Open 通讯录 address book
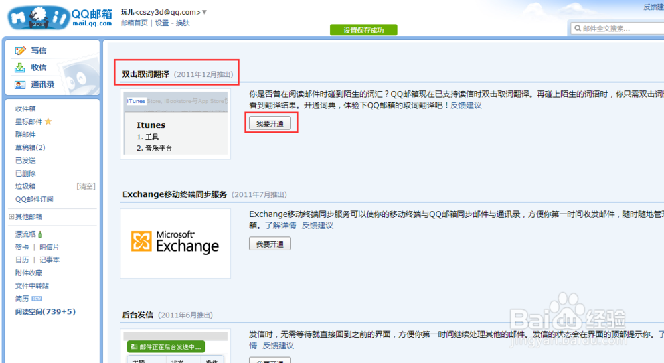Screen dimensions: 664x363 click(42, 85)
